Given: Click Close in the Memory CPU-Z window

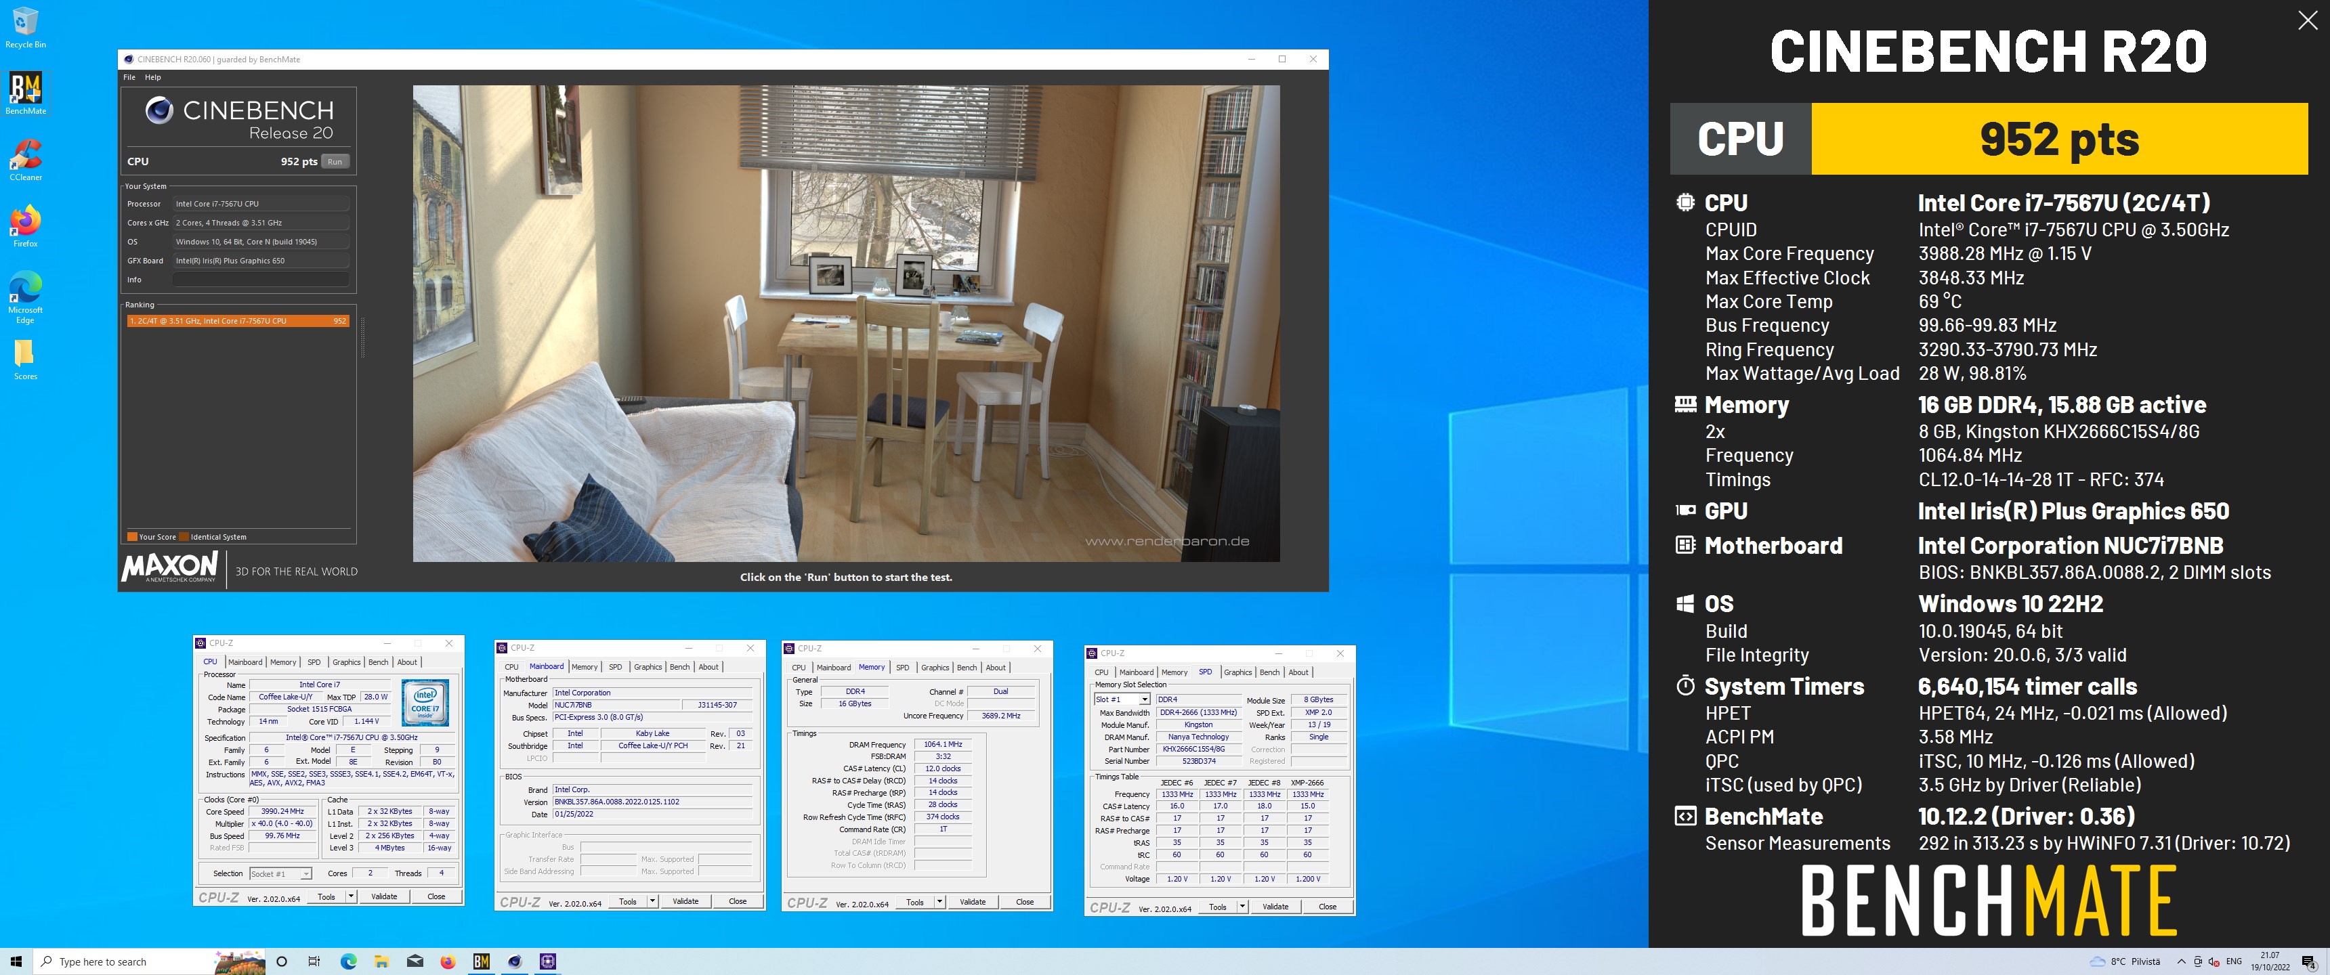Looking at the screenshot, I should click(1024, 902).
